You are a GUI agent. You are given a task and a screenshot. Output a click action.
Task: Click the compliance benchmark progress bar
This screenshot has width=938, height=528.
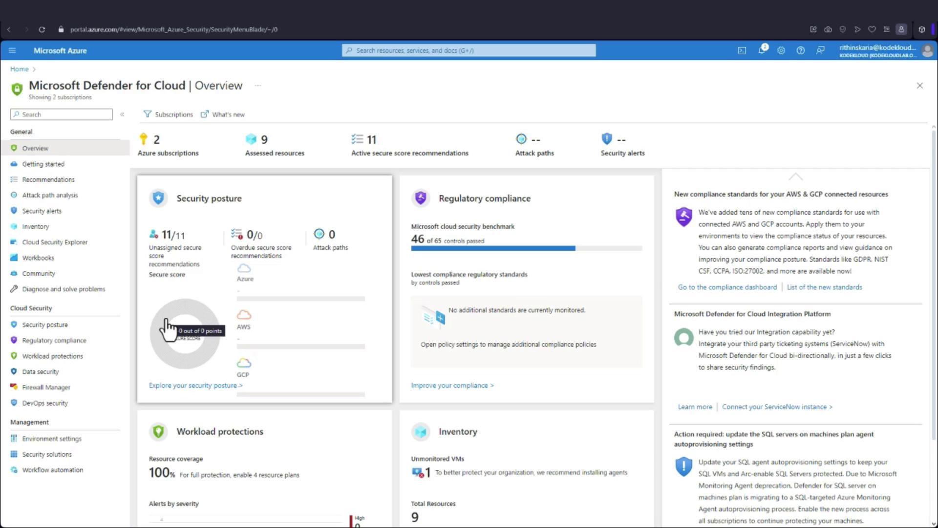[x=526, y=248]
